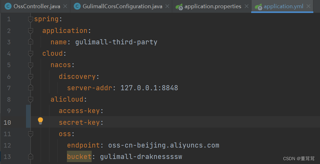Switch to the OssController.java tab

tap(36, 6)
